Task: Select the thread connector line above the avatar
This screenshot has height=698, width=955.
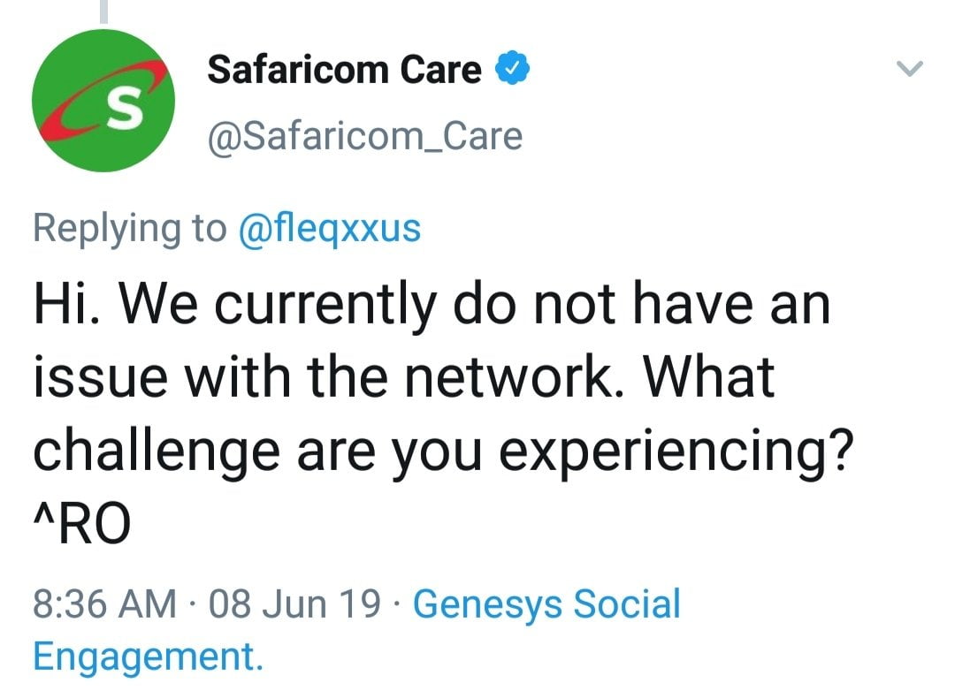Action: [103, 11]
